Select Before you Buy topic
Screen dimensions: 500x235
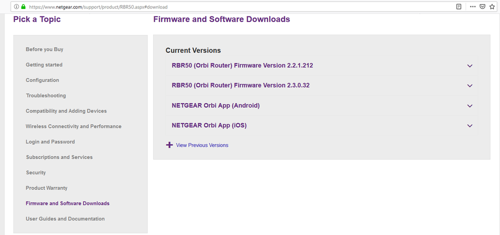(x=45, y=49)
